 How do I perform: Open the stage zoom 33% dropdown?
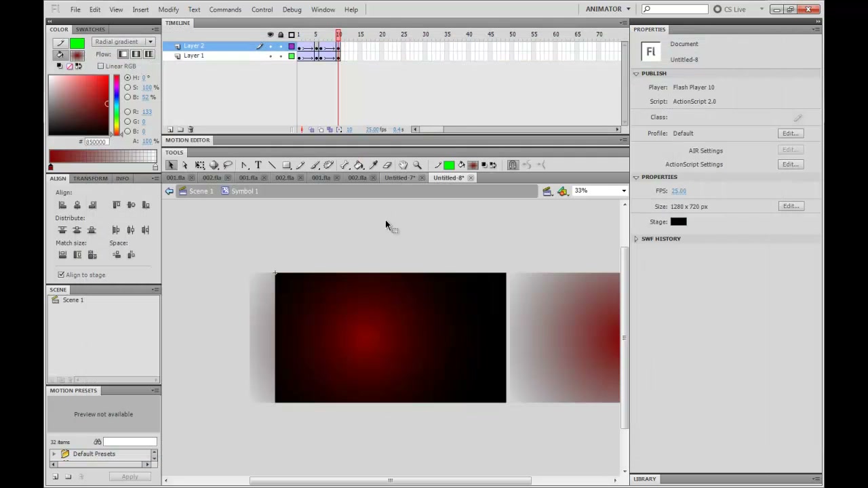599,191
